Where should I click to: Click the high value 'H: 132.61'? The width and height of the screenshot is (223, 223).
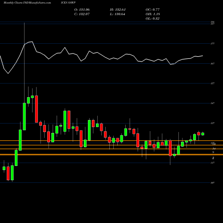click(x=118, y=10)
